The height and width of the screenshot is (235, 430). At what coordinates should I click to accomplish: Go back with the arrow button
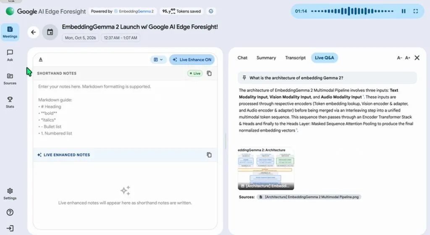click(x=33, y=32)
